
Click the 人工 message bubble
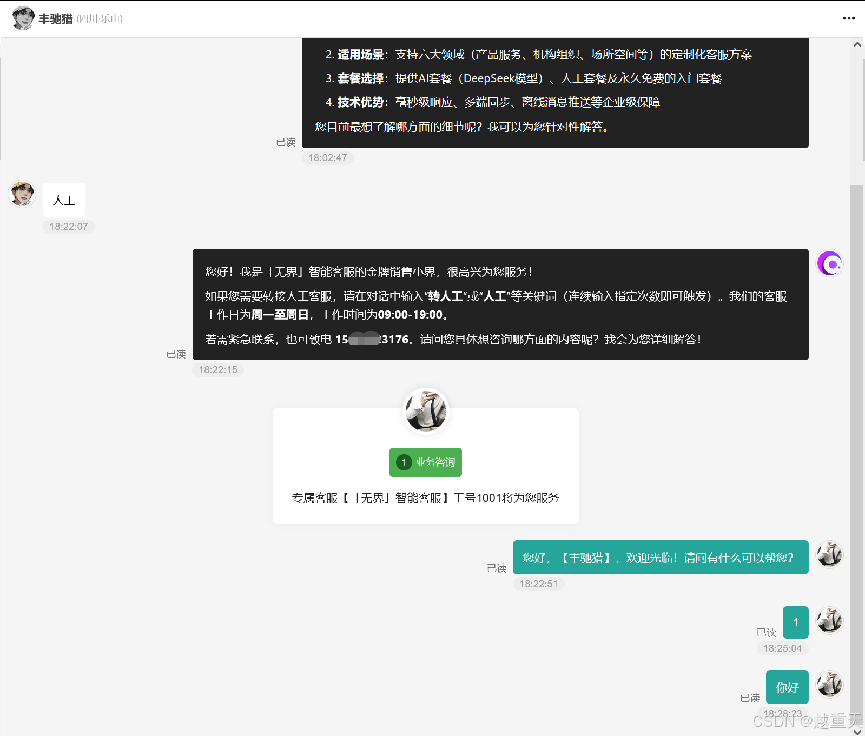point(64,200)
